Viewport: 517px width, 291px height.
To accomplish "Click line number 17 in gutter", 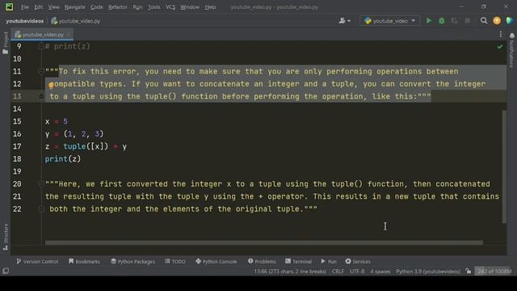I will [17, 146].
